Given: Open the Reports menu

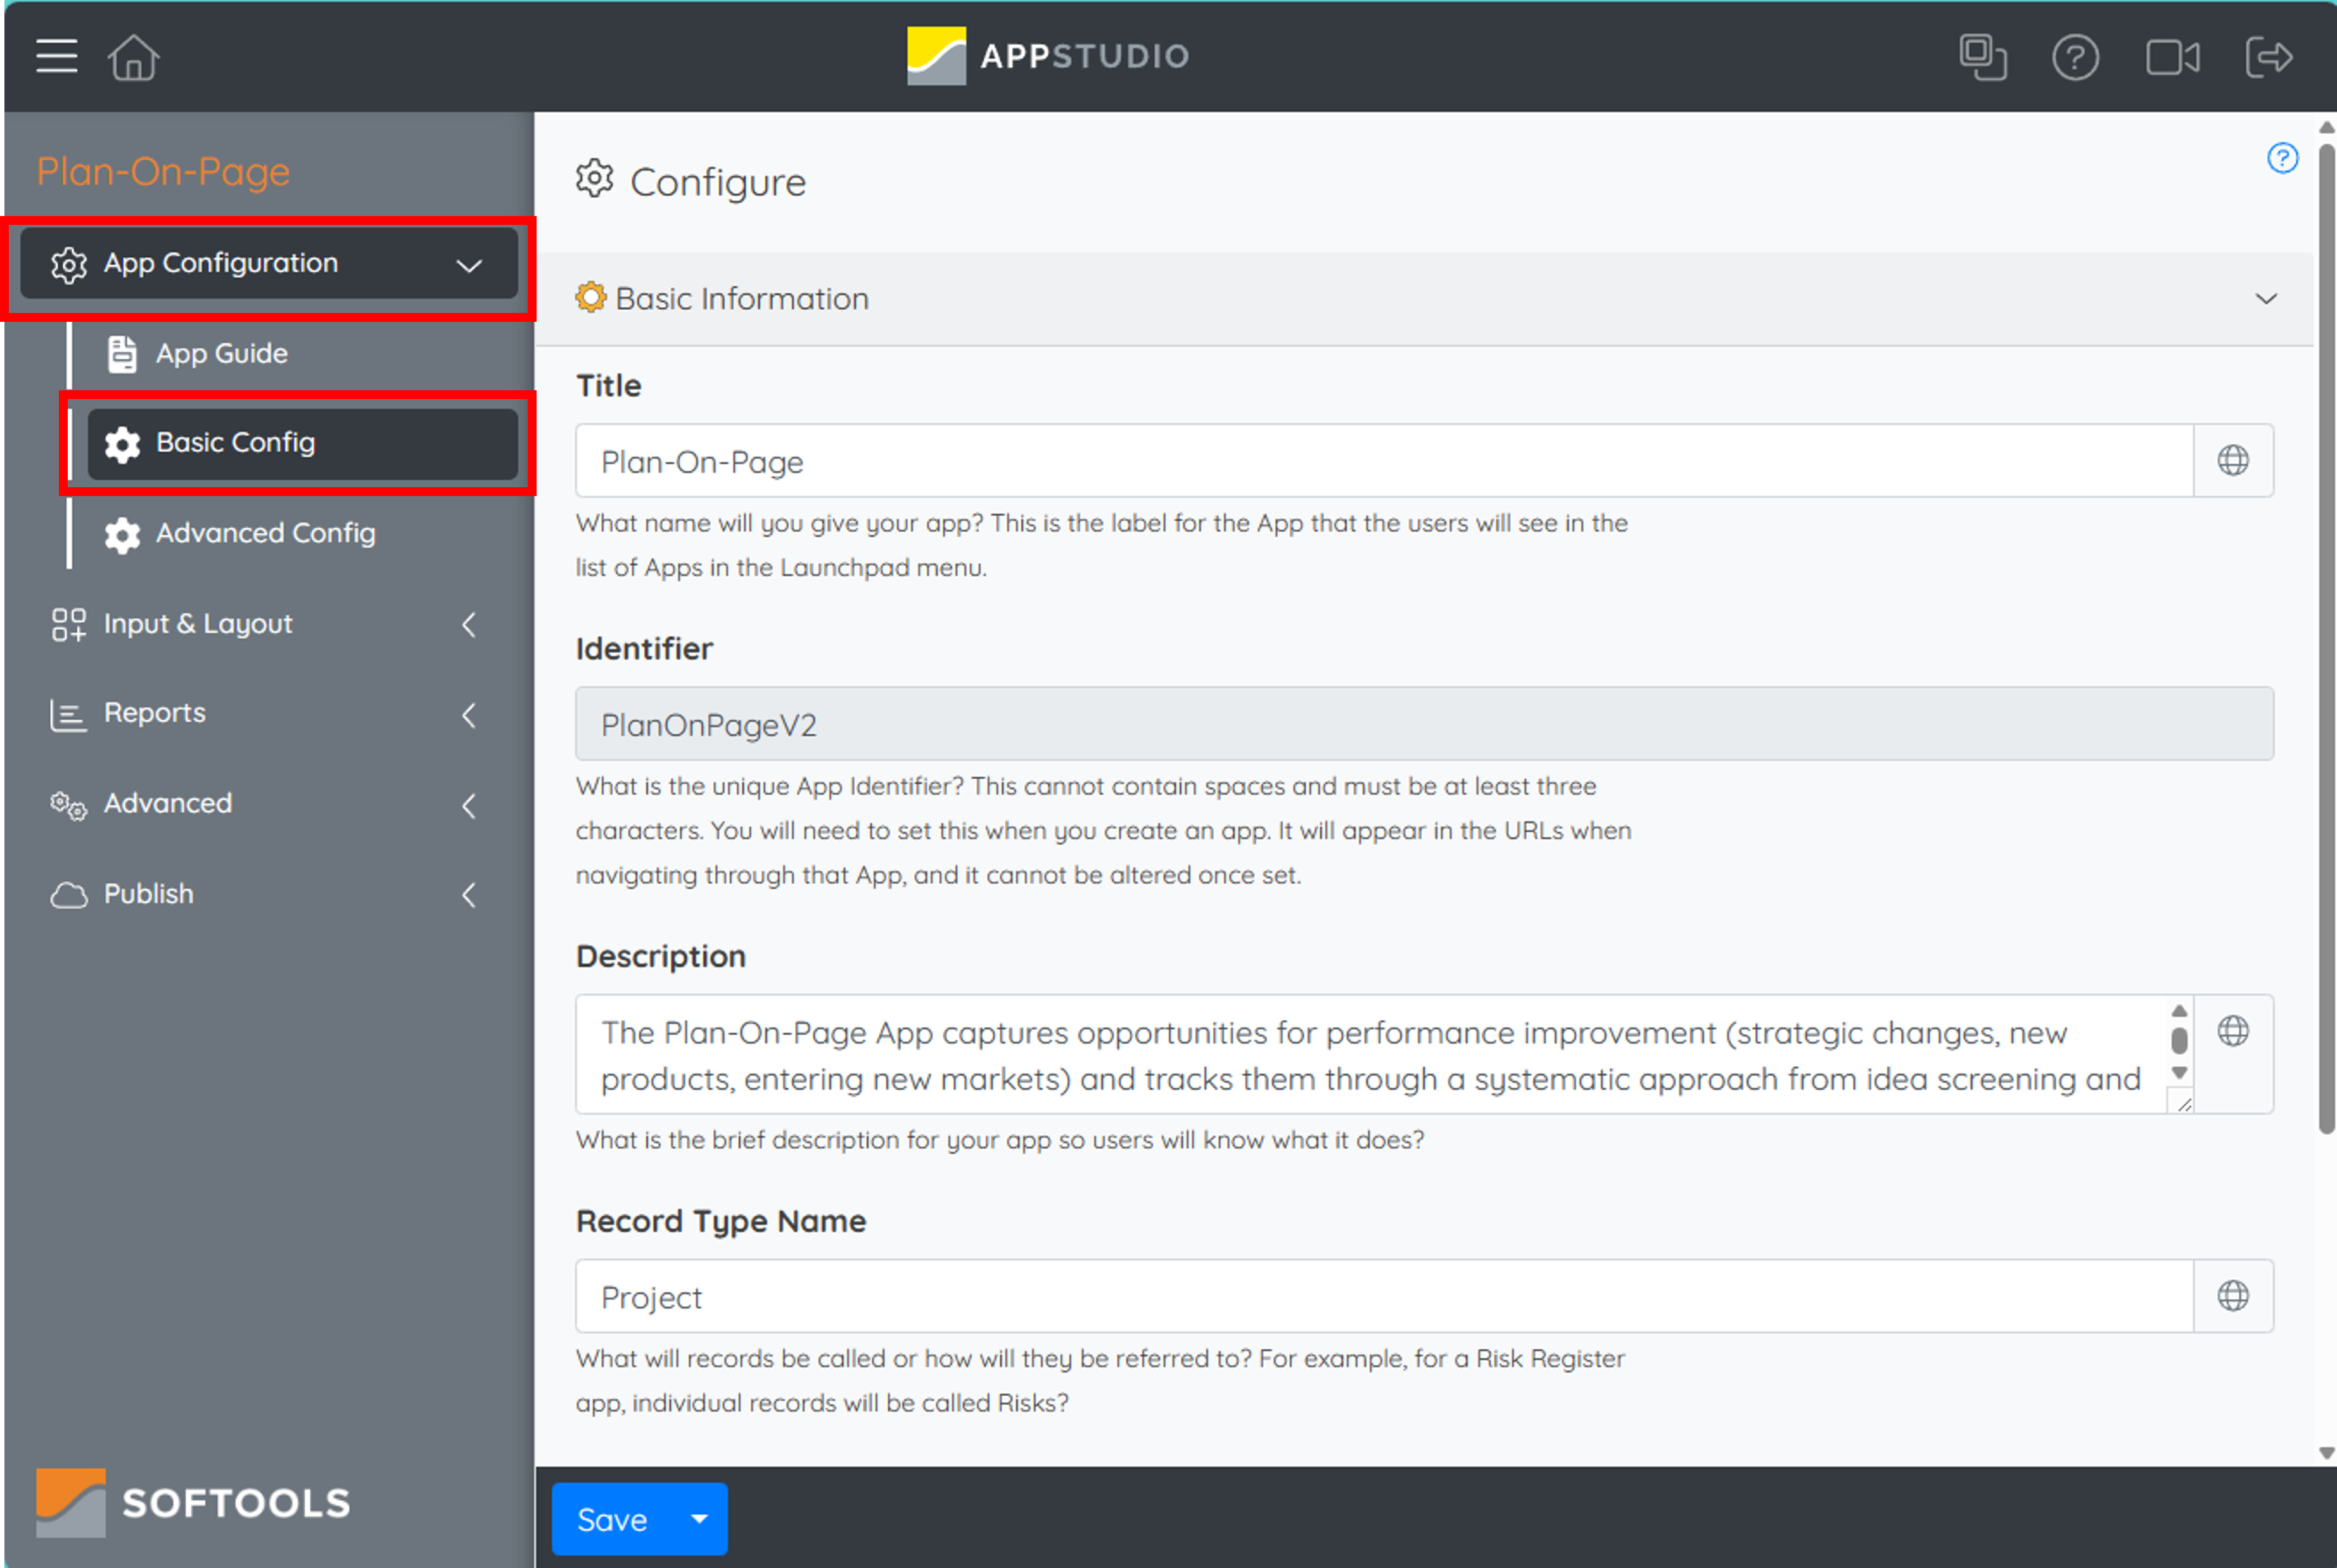Looking at the screenshot, I should (x=269, y=714).
